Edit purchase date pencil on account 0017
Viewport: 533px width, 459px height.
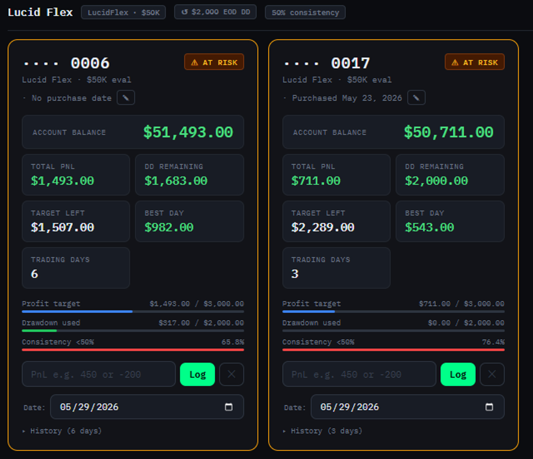tap(416, 98)
